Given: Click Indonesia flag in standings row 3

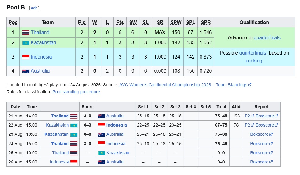Looking at the screenshot, I should [26, 57].
